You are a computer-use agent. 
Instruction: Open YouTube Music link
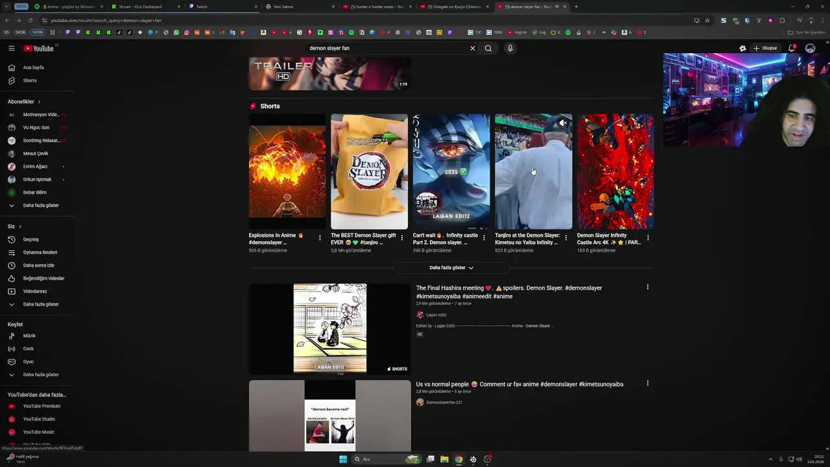point(39,432)
